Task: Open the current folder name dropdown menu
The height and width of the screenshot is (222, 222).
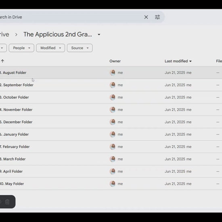Action: 99,34
